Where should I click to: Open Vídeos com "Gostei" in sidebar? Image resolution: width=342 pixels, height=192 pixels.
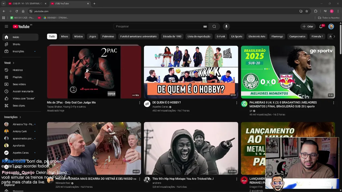tap(20, 98)
